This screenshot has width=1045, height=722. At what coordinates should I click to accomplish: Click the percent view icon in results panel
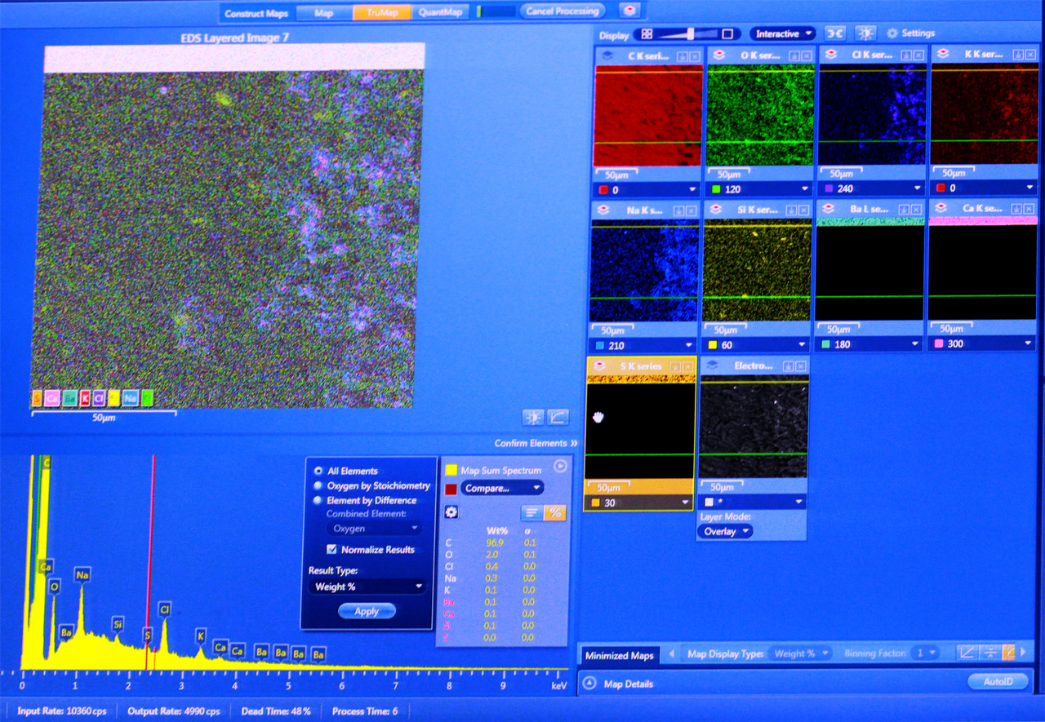point(555,512)
